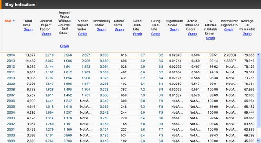
Task: Open Graph link under Citing Half-Life
Action: pyautogui.click(x=156, y=34)
